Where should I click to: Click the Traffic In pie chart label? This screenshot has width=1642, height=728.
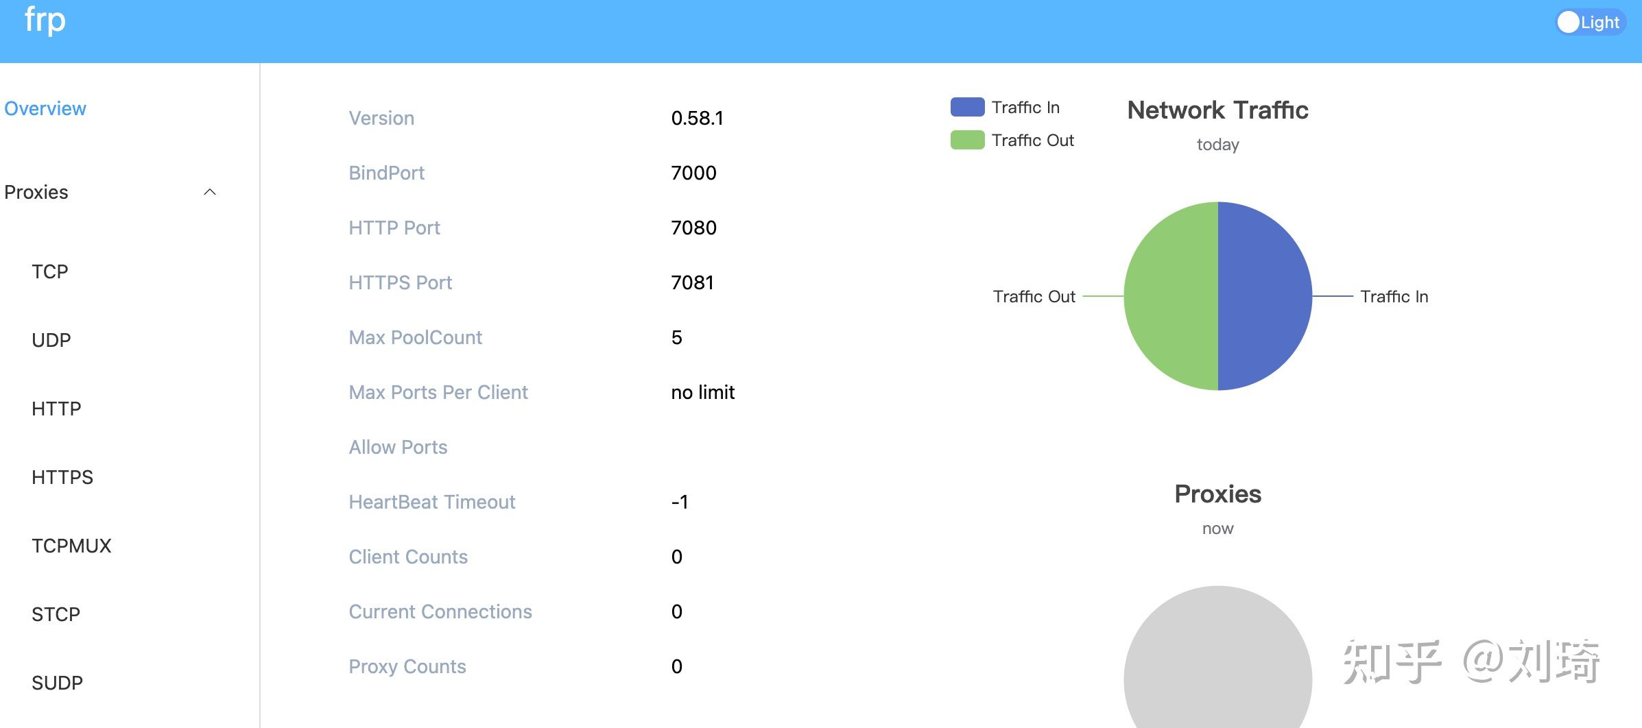1394,296
